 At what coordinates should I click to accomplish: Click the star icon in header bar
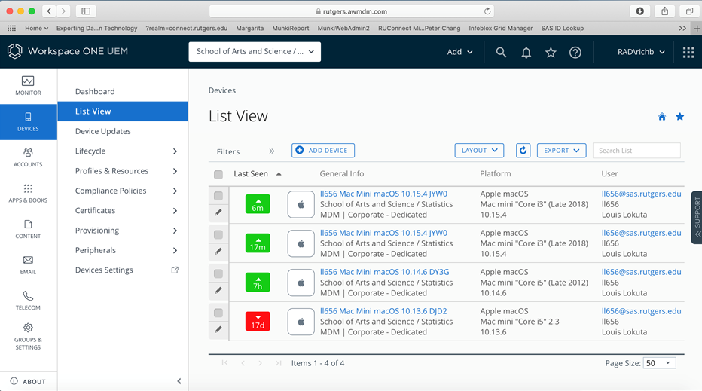tap(551, 53)
